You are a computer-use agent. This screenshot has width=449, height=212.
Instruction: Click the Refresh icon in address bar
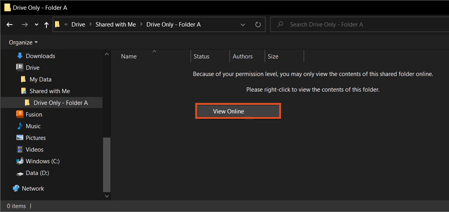pyautogui.click(x=258, y=25)
